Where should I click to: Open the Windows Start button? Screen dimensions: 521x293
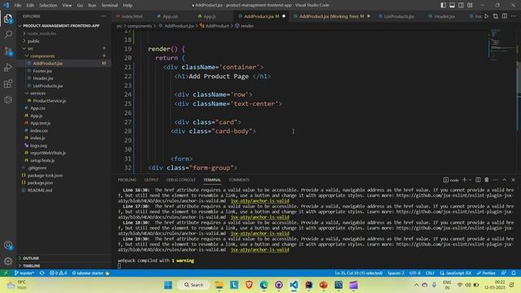pos(169,285)
